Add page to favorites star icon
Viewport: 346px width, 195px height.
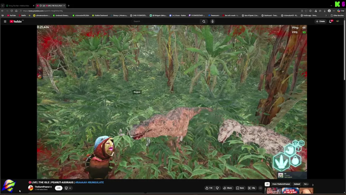tap(306, 11)
